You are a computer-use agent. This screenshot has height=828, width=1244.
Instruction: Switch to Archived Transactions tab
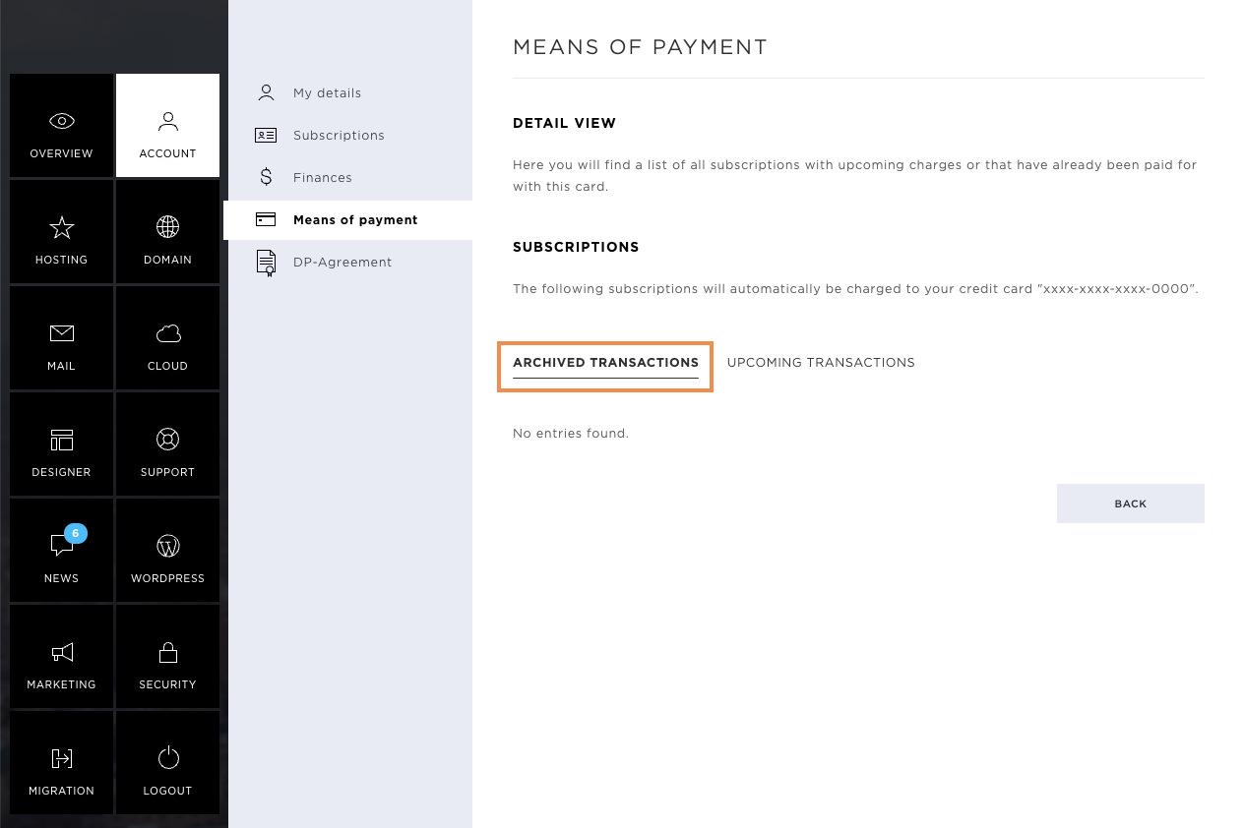click(605, 363)
